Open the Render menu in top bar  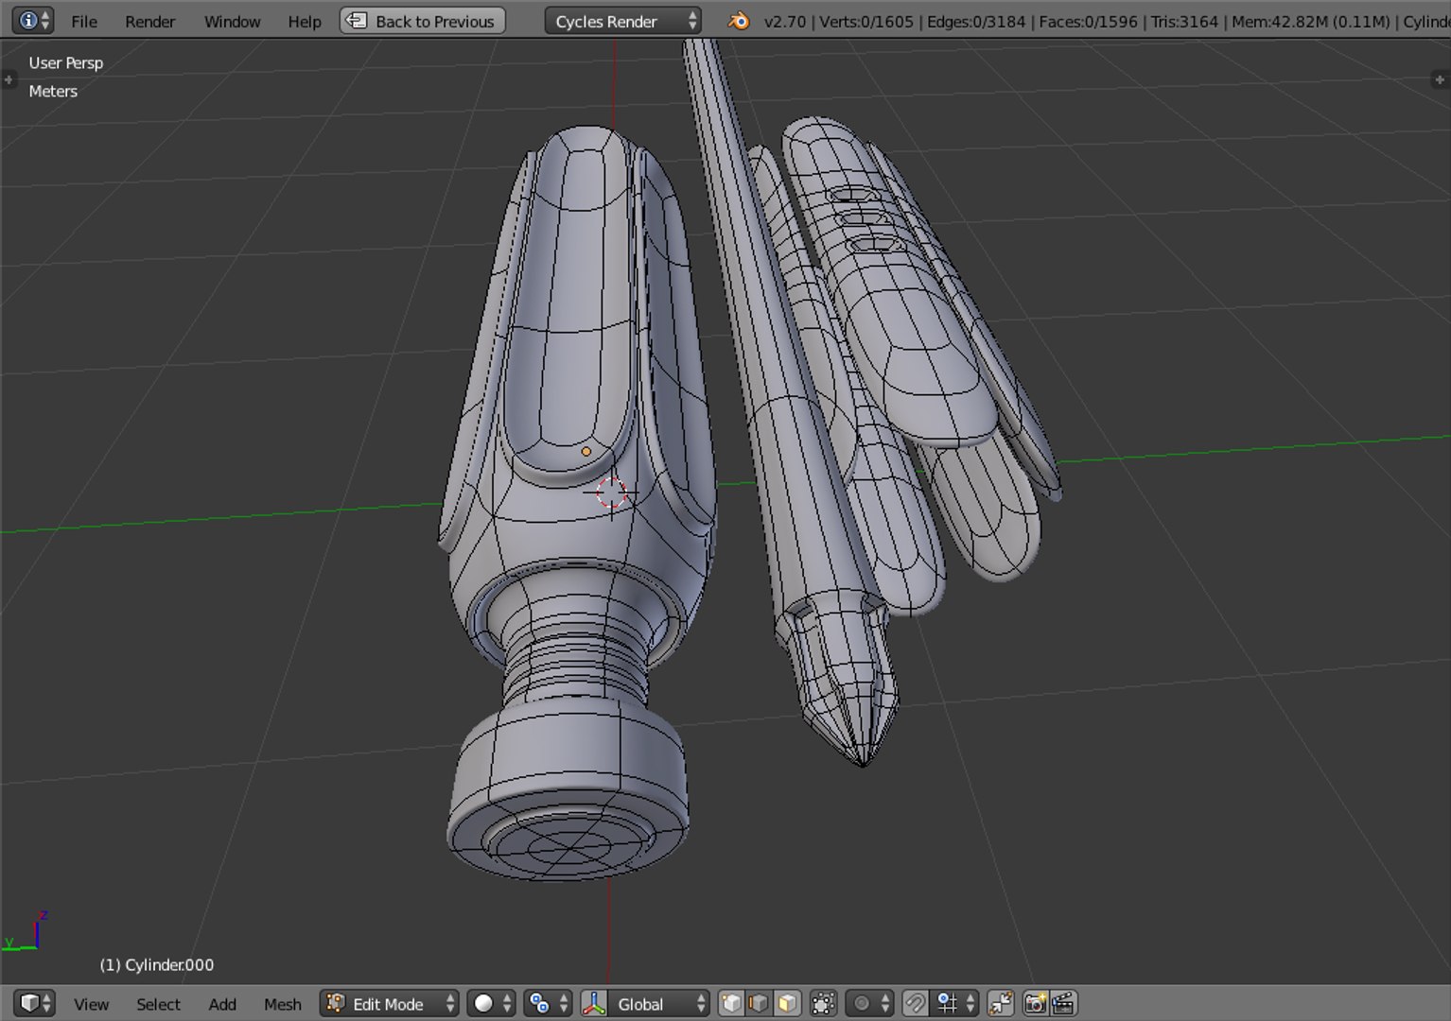click(149, 21)
